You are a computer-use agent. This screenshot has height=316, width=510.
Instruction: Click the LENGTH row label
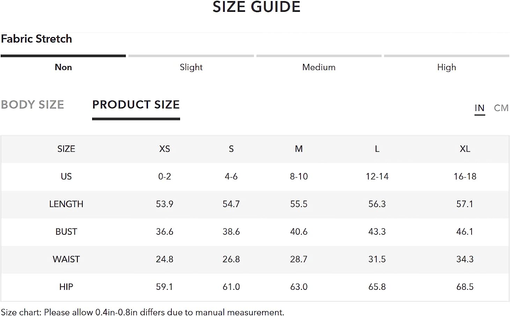click(x=66, y=204)
